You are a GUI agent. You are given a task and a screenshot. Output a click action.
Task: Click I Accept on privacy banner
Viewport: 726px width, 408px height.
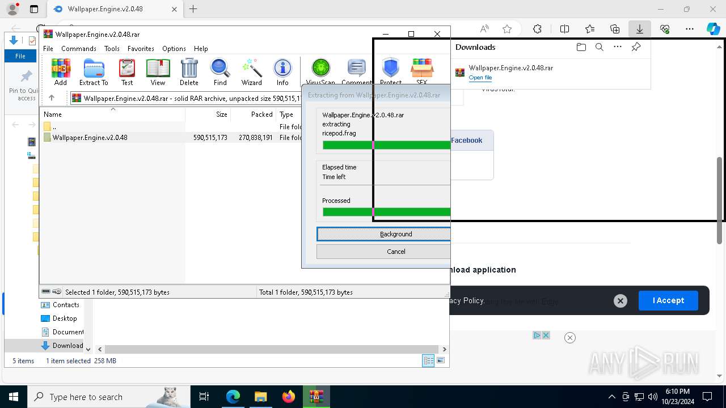click(x=668, y=300)
